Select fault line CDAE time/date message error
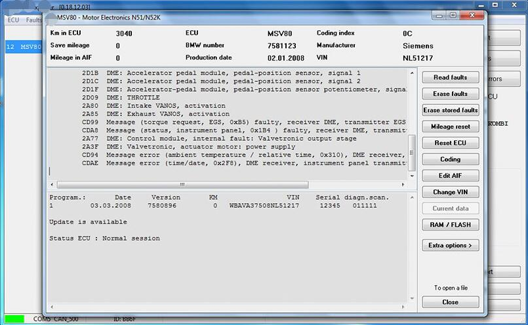The height and width of the screenshot is (325, 528). 244,163
